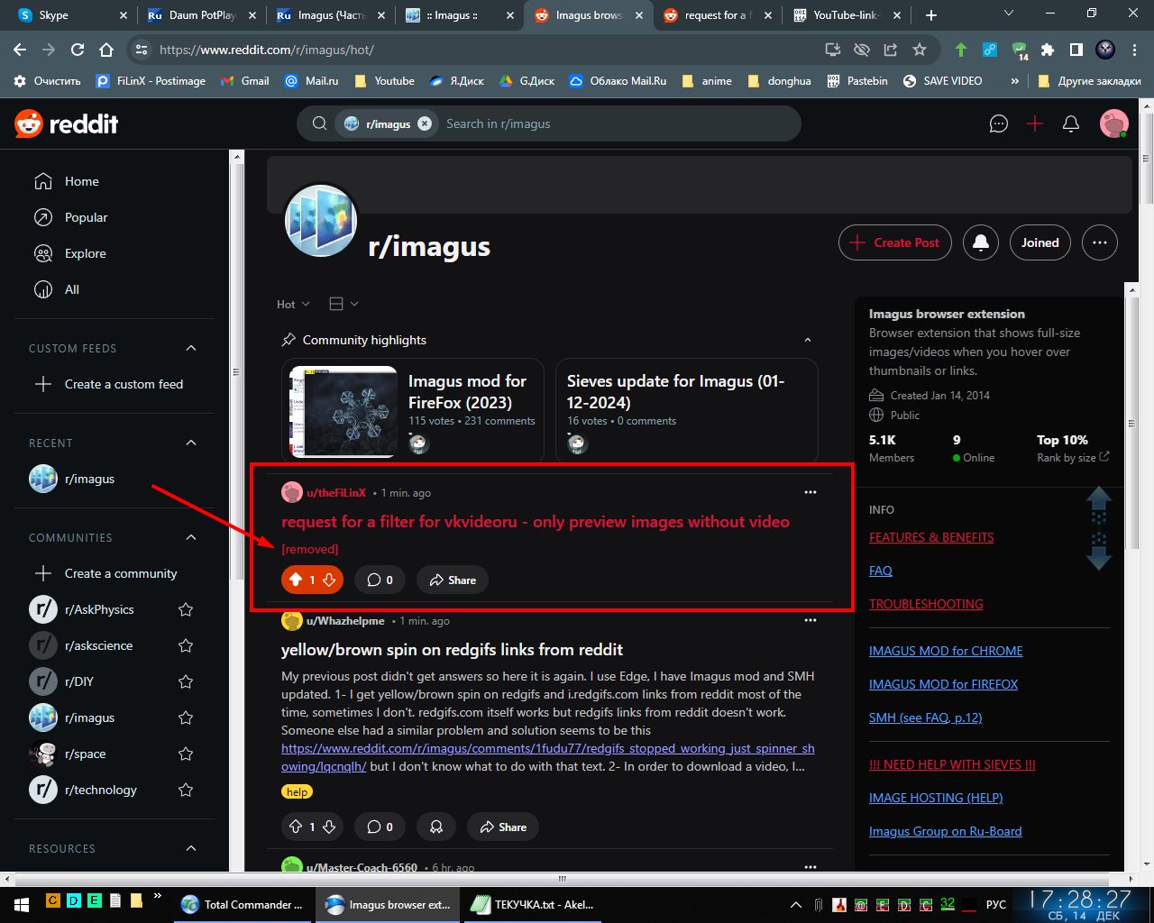
Task: Open the TROUBLESHOOTING link
Action: click(x=926, y=604)
